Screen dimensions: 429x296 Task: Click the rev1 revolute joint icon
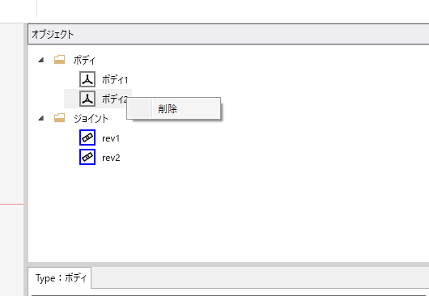(x=87, y=137)
